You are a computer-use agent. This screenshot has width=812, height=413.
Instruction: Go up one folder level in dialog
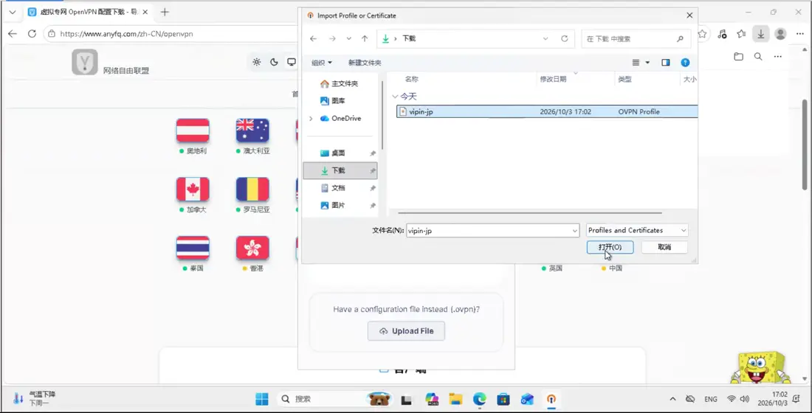(365, 39)
